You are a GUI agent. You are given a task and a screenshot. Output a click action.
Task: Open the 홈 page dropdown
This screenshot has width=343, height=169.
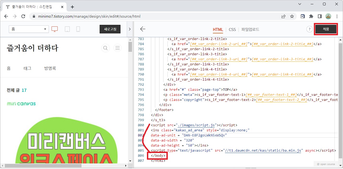(x=29, y=29)
